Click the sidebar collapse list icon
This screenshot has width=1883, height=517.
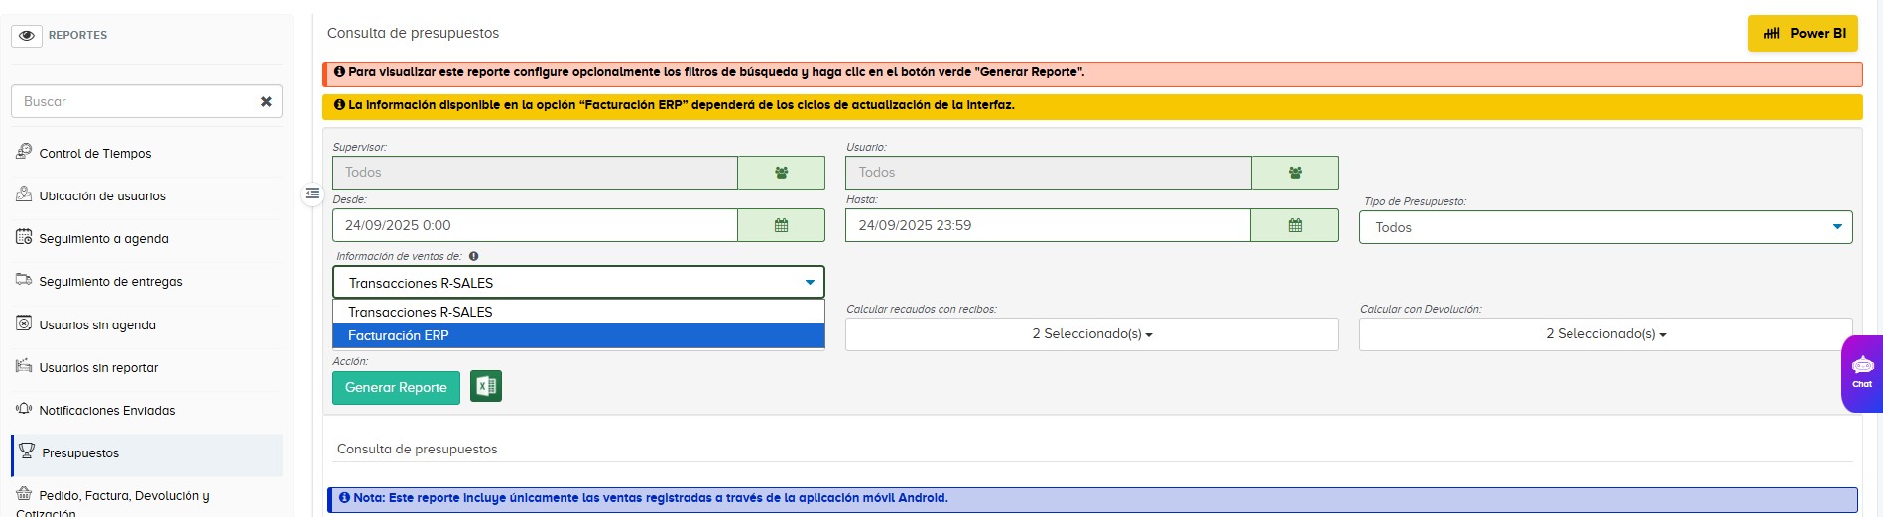point(313,194)
